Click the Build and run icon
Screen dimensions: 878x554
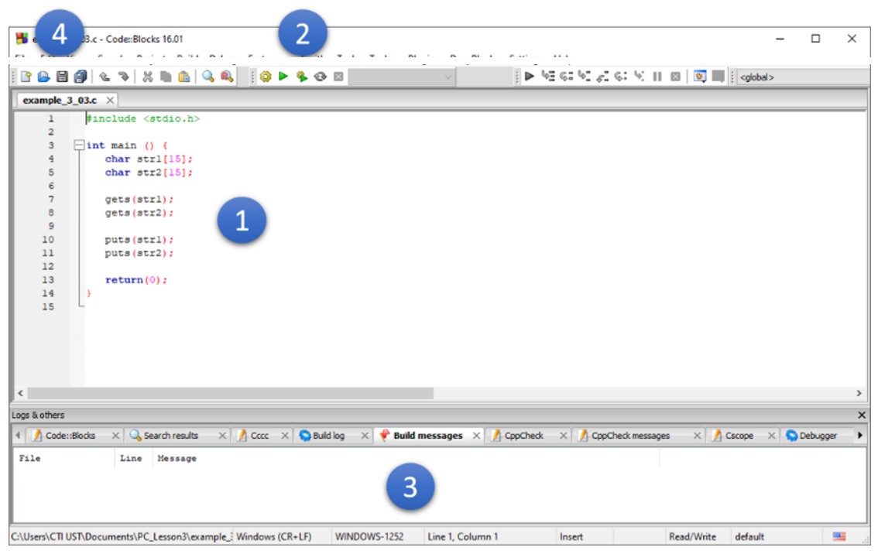(x=302, y=77)
